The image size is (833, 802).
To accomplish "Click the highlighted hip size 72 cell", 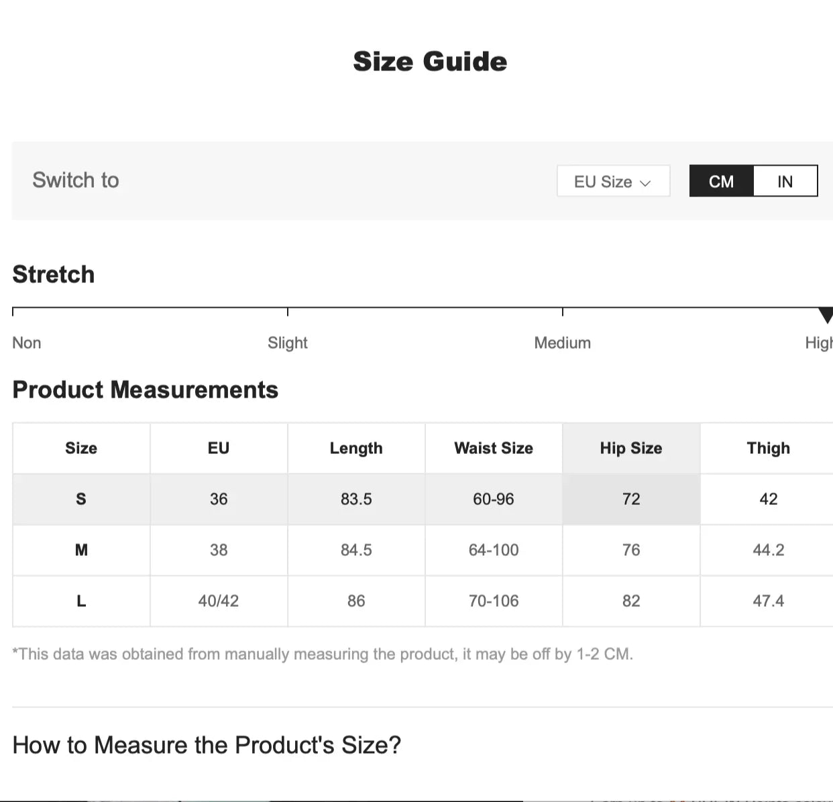I will pyautogui.click(x=630, y=499).
